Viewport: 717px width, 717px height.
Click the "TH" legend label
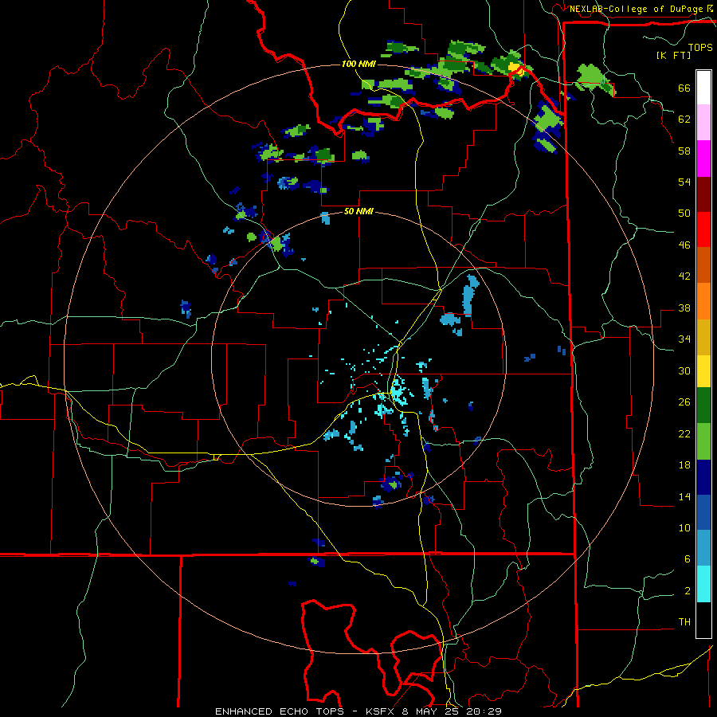(684, 621)
